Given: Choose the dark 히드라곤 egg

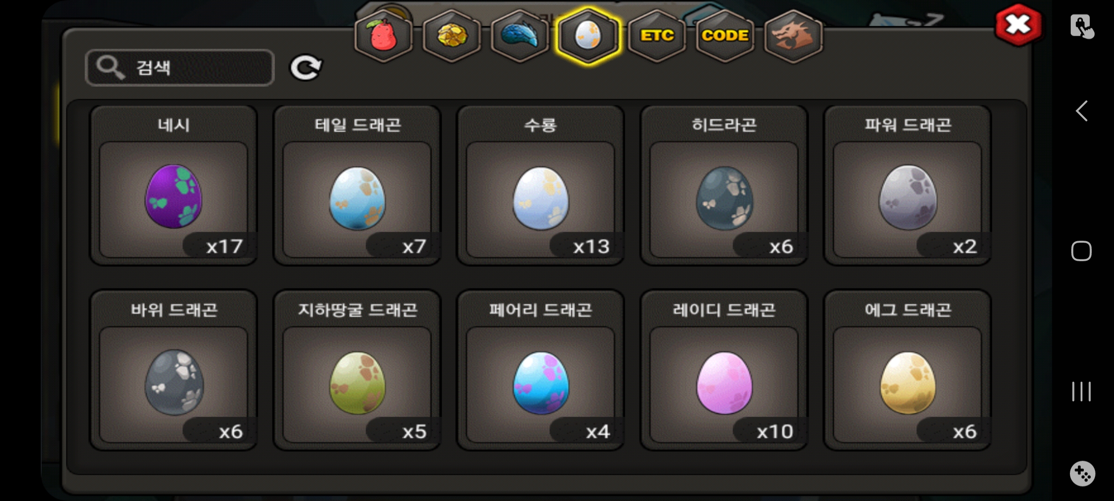Looking at the screenshot, I should [x=724, y=186].
